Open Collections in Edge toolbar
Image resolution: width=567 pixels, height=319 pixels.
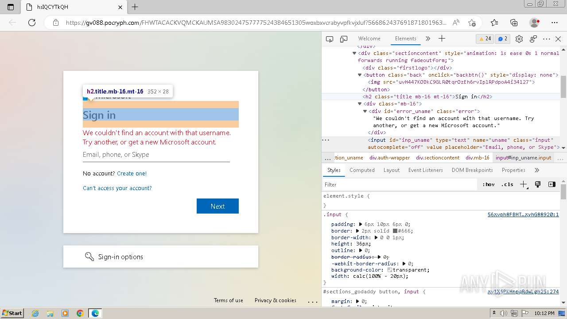(x=514, y=23)
